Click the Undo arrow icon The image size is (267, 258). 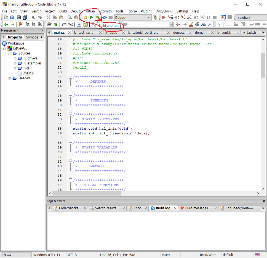pos(34,17)
